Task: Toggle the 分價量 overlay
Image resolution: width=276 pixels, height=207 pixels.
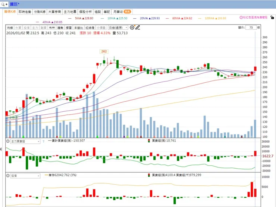Action: (101, 28)
